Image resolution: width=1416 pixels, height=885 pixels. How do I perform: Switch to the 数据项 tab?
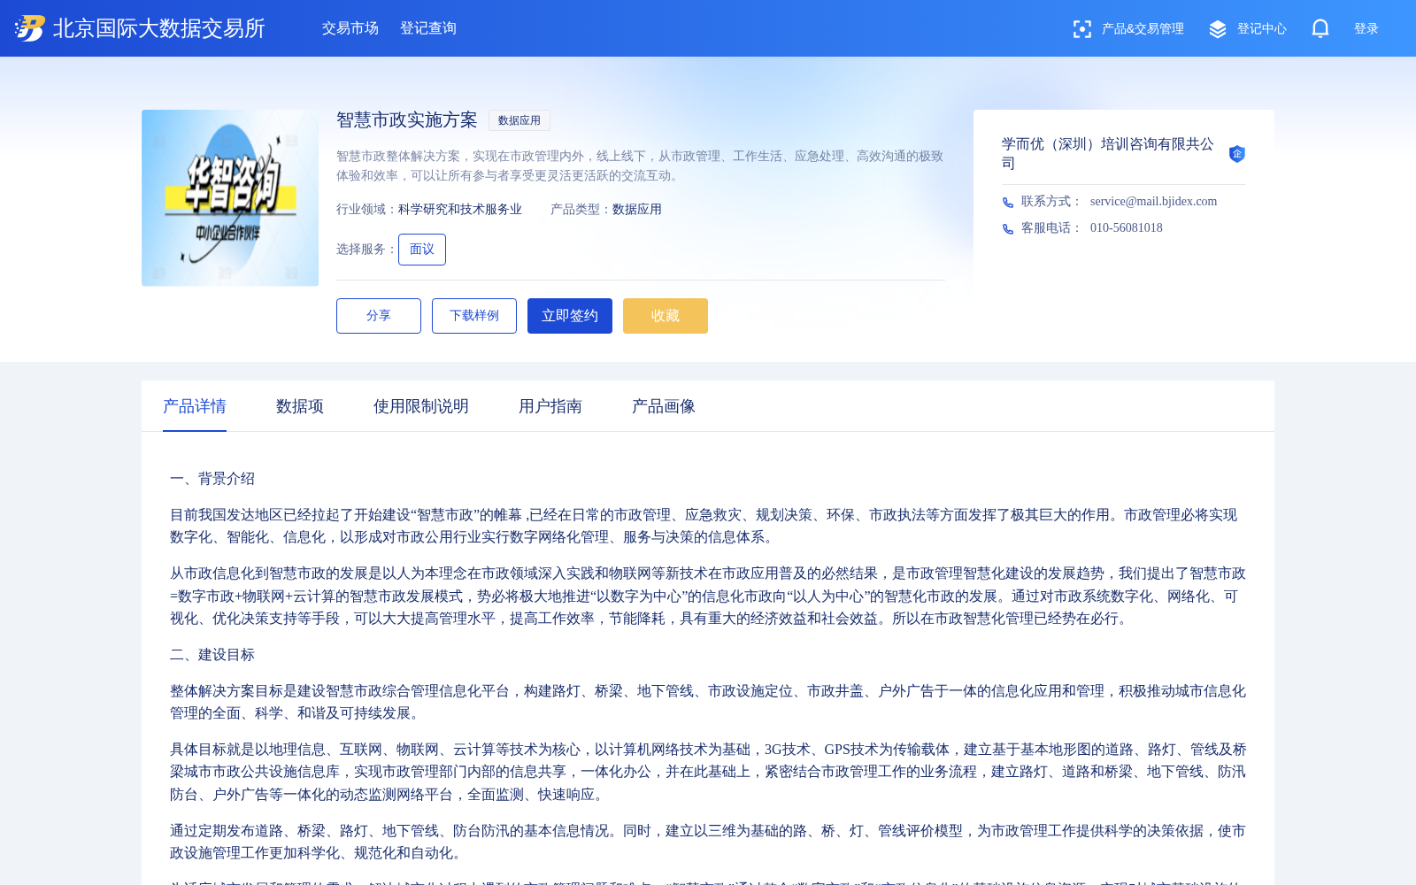(300, 406)
